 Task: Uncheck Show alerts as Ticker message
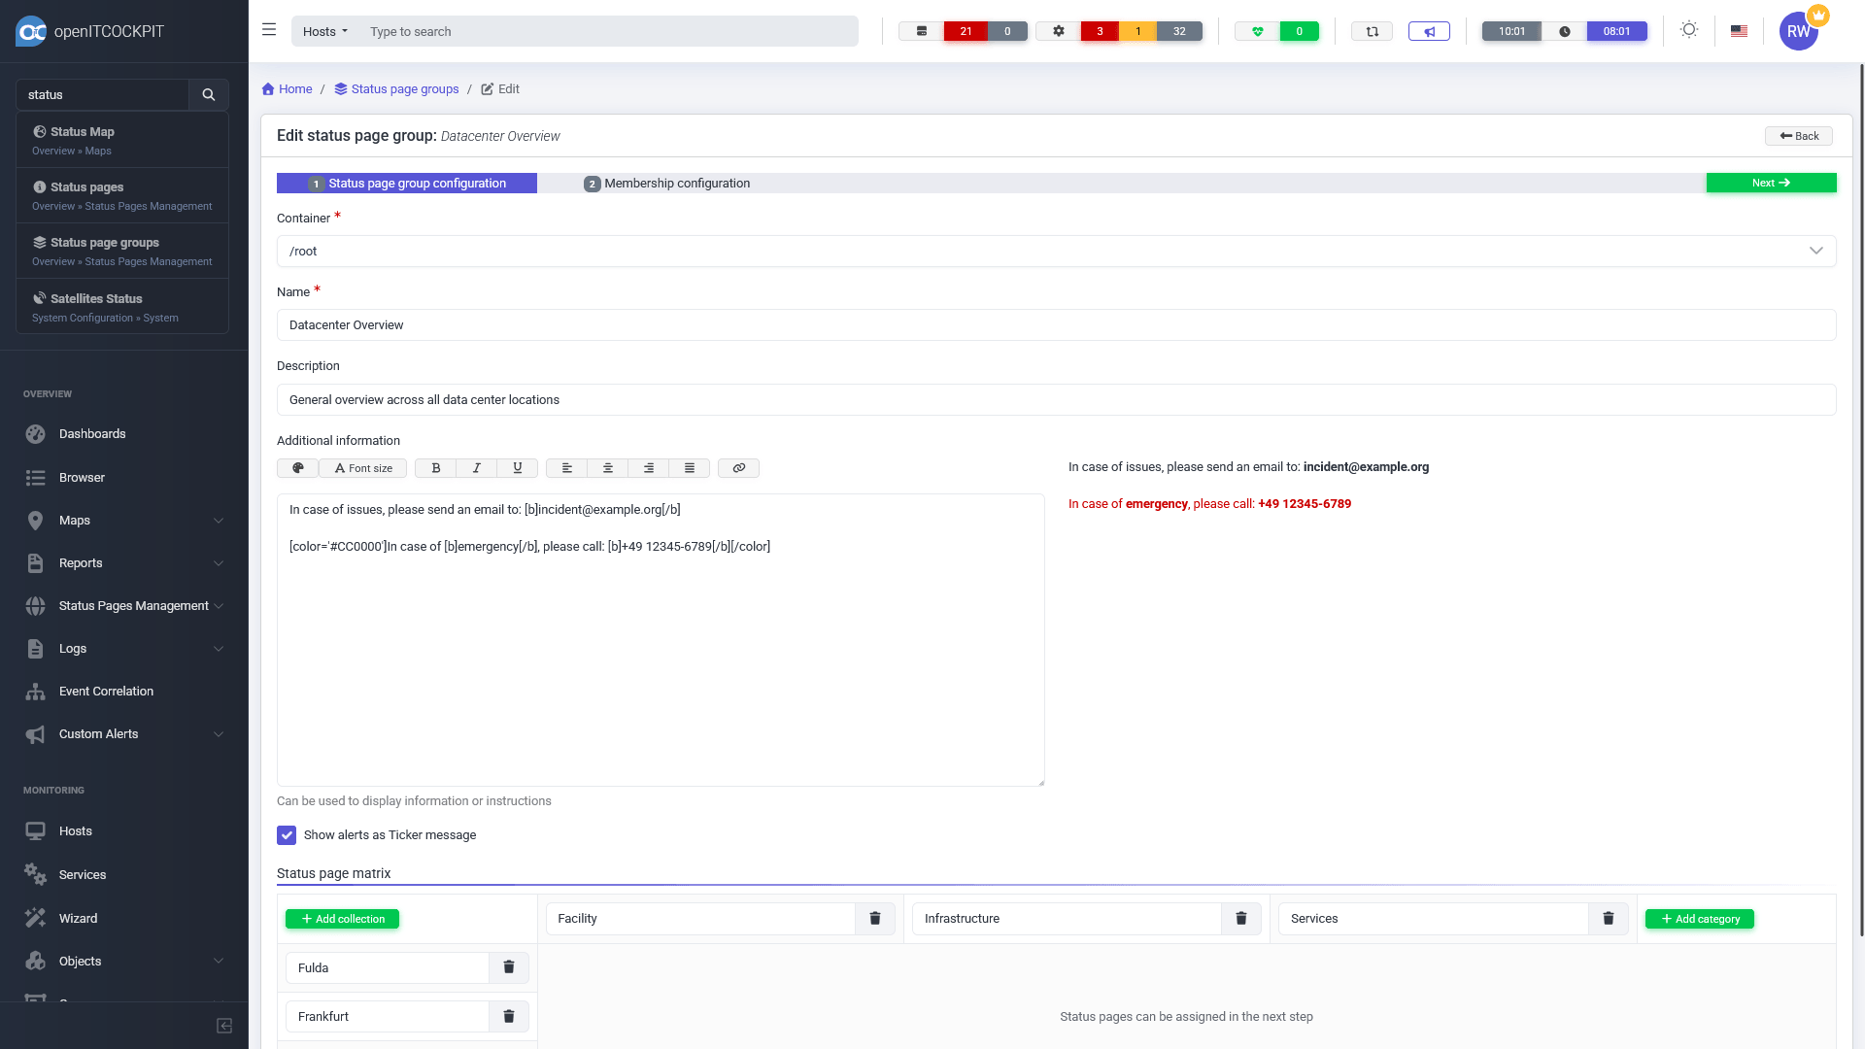click(x=287, y=835)
